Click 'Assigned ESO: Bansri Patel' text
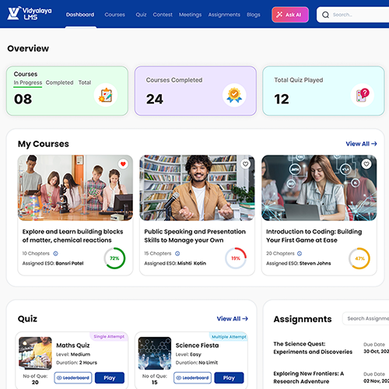389x389 pixels. [53, 263]
